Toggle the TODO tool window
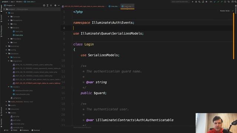This screenshot has height=133, width=237. click(x=14, y=130)
